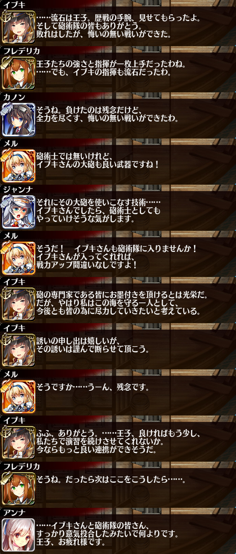Click the カノン speaker name label

(x=14, y=97)
